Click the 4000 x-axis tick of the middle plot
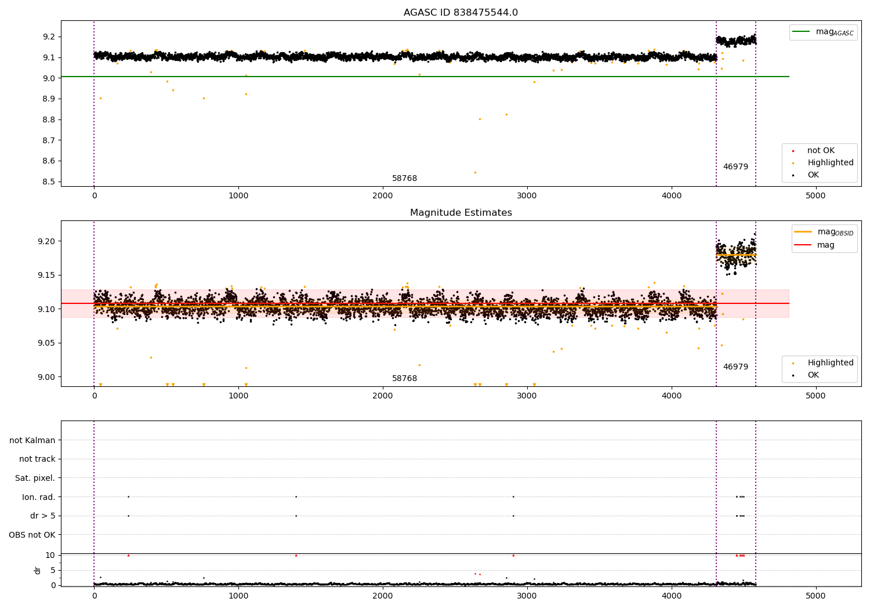 point(671,396)
